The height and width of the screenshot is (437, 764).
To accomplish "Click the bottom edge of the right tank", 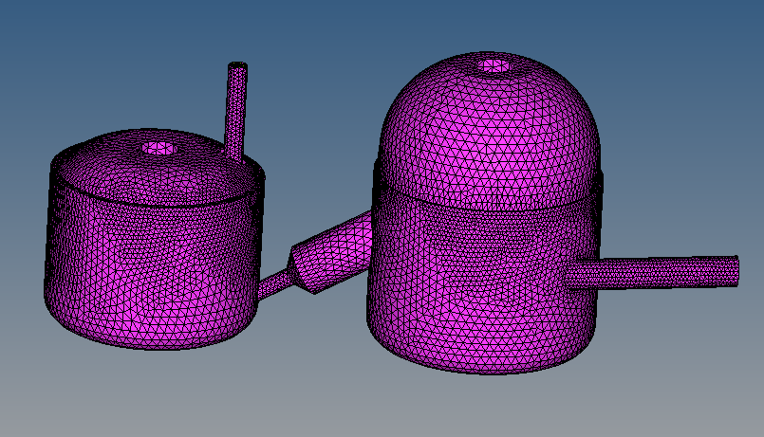I will pyautogui.click(x=484, y=370).
